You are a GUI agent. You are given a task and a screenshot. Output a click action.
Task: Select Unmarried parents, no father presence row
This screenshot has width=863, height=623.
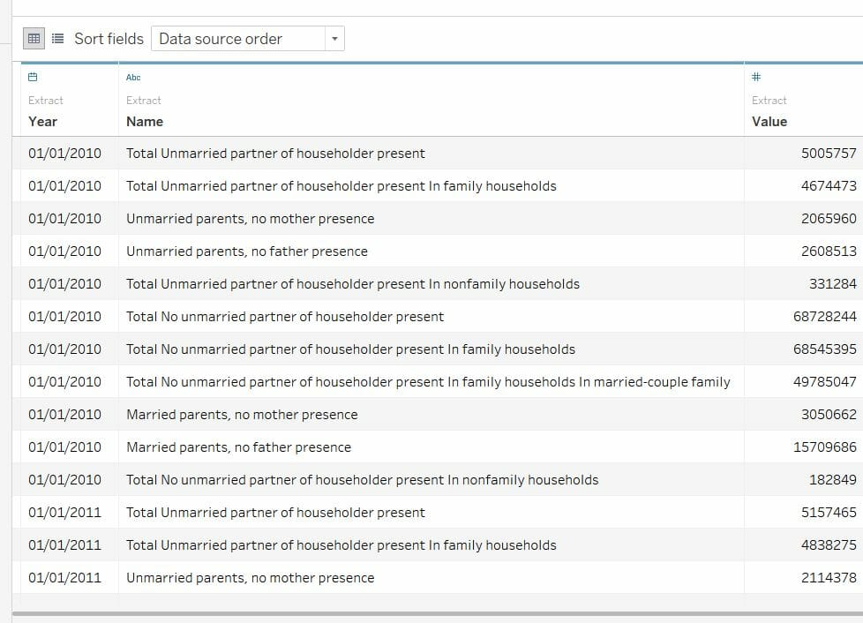[438, 251]
